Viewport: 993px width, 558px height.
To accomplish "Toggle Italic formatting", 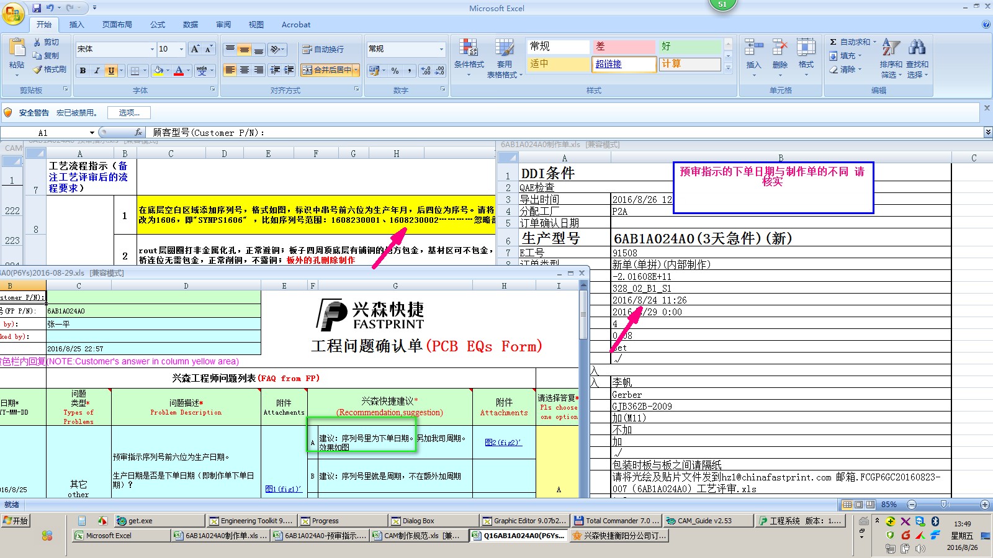I will click(x=97, y=71).
